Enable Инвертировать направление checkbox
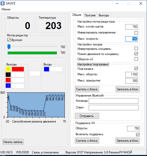The height and width of the screenshot is (156, 147). coord(136,33)
